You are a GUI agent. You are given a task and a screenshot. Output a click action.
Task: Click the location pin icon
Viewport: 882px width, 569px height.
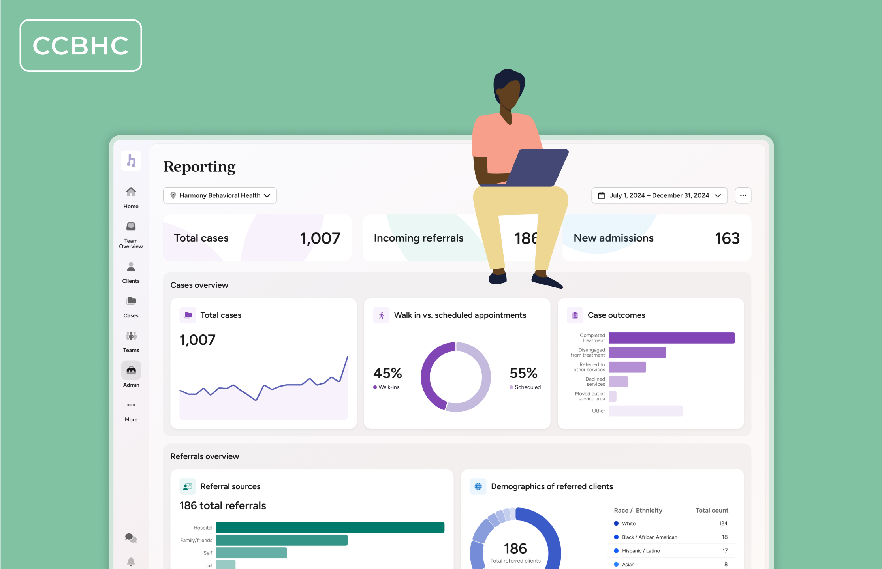click(173, 195)
